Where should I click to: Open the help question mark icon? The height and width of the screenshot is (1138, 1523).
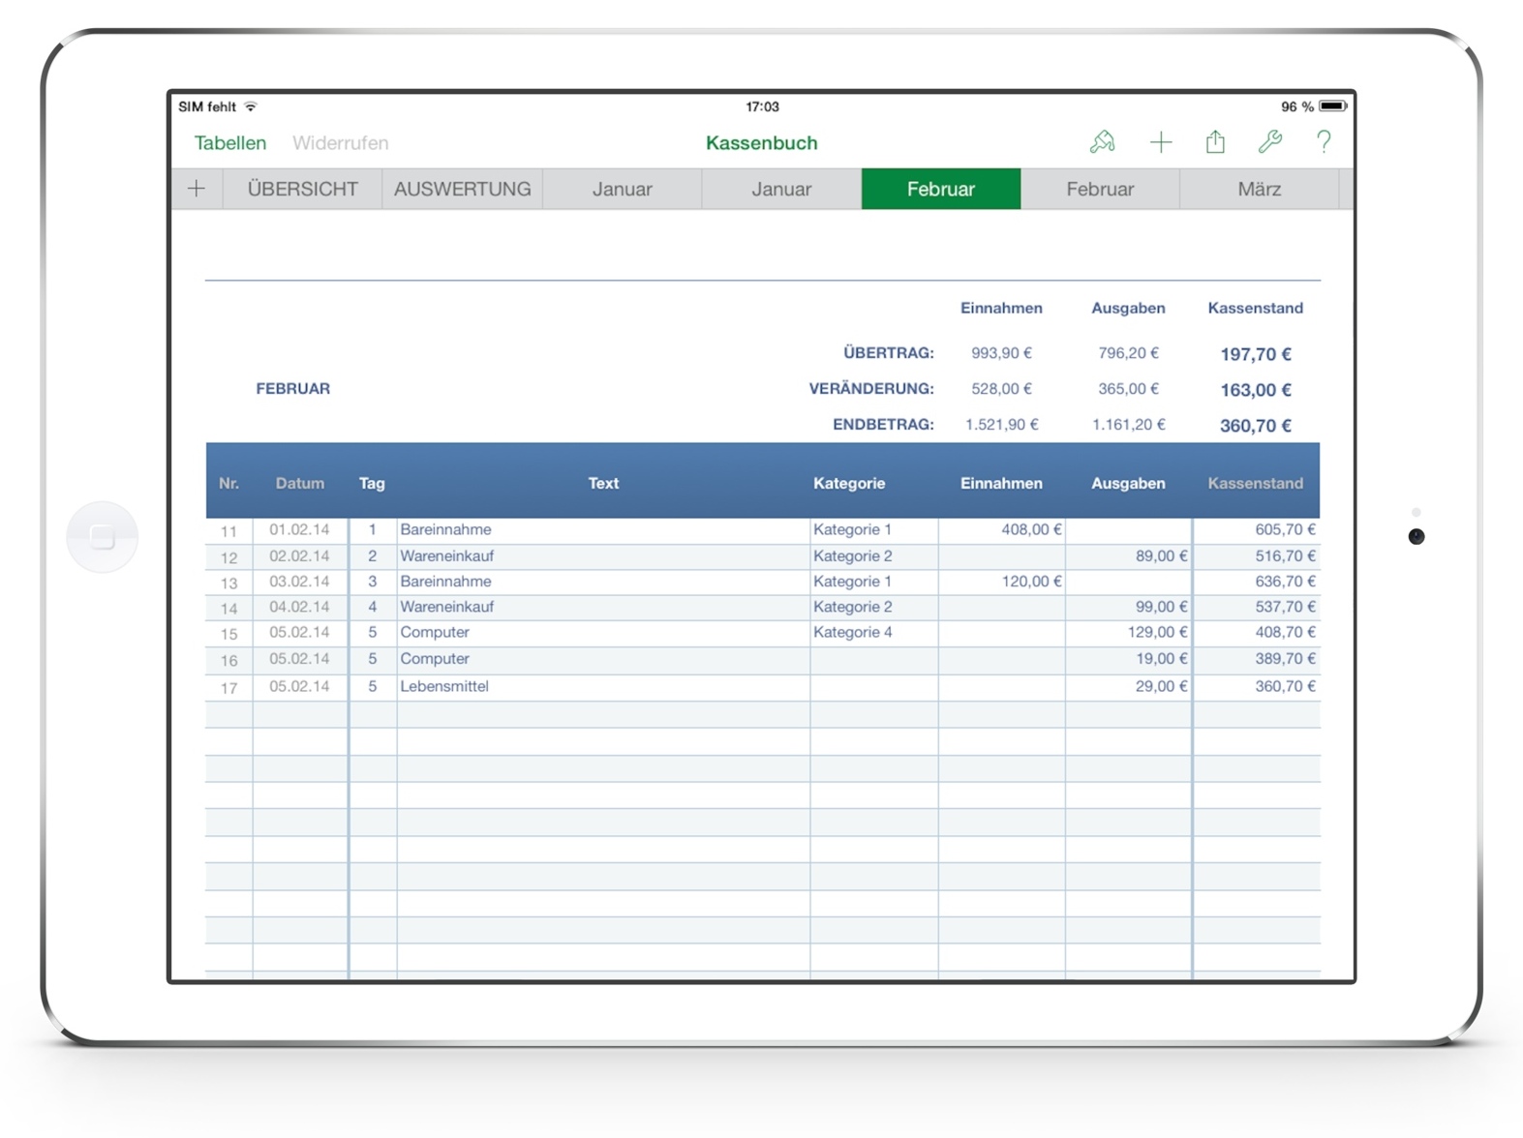1324,142
